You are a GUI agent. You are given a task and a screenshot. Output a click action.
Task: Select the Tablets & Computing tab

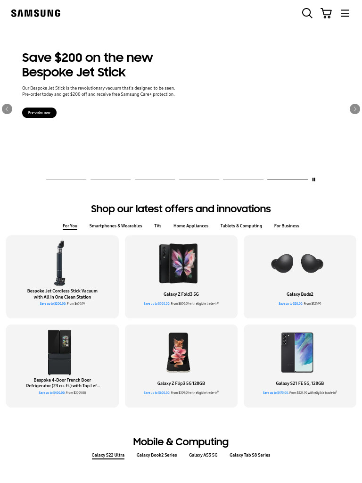coord(241,226)
